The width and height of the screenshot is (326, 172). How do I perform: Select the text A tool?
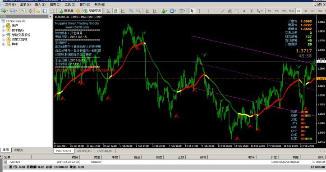tap(244, 11)
